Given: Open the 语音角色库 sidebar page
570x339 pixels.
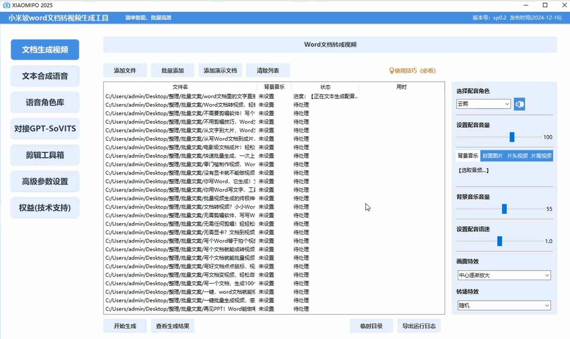Looking at the screenshot, I should (x=45, y=102).
